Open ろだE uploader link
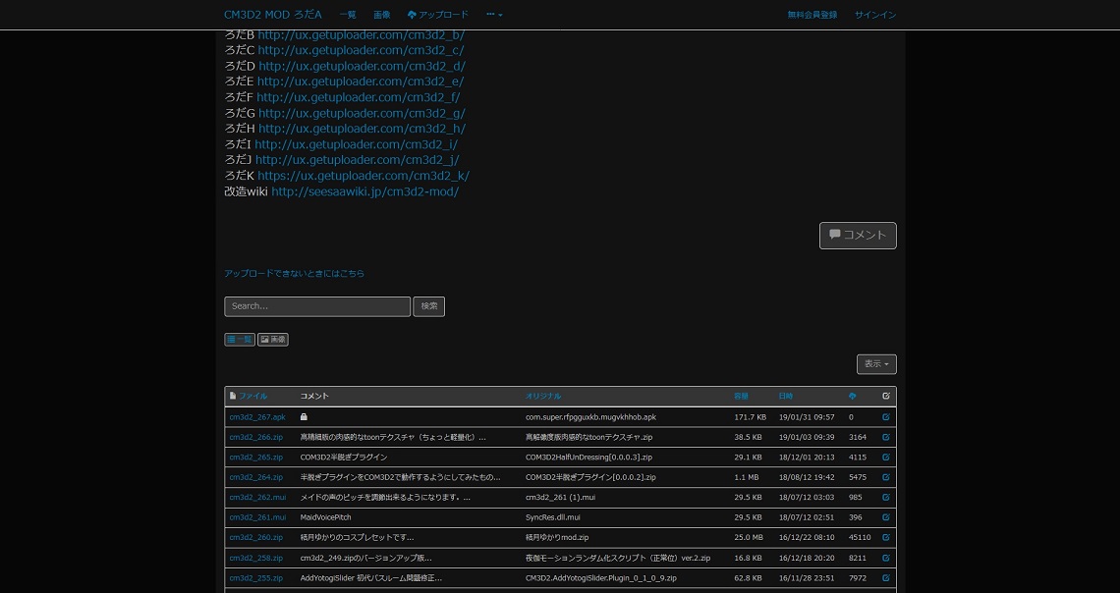The image size is (1120, 593). coord(361,81)
